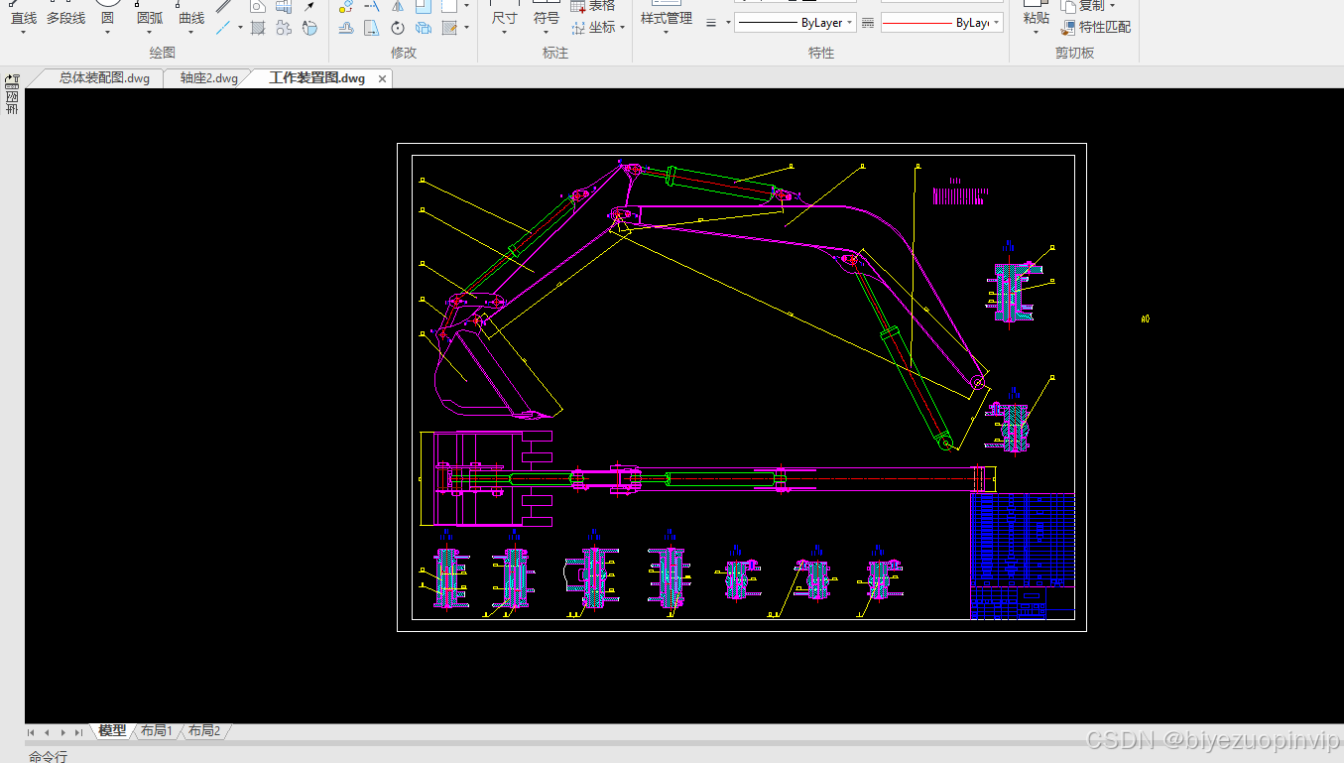Click the 多段线 polyline button

(65, 18)
